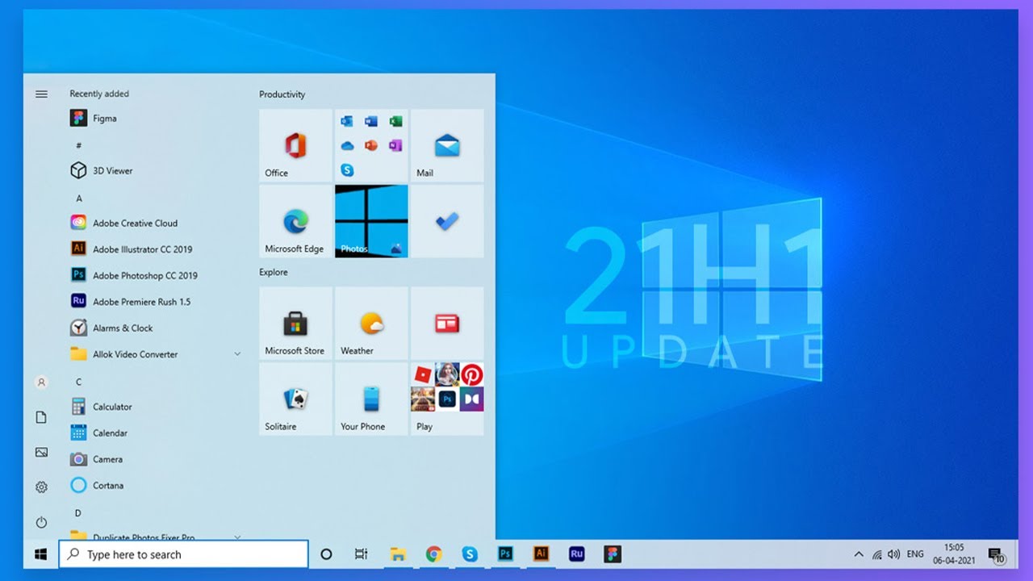Expand Allok Video Converter folder

coord(237,354)
